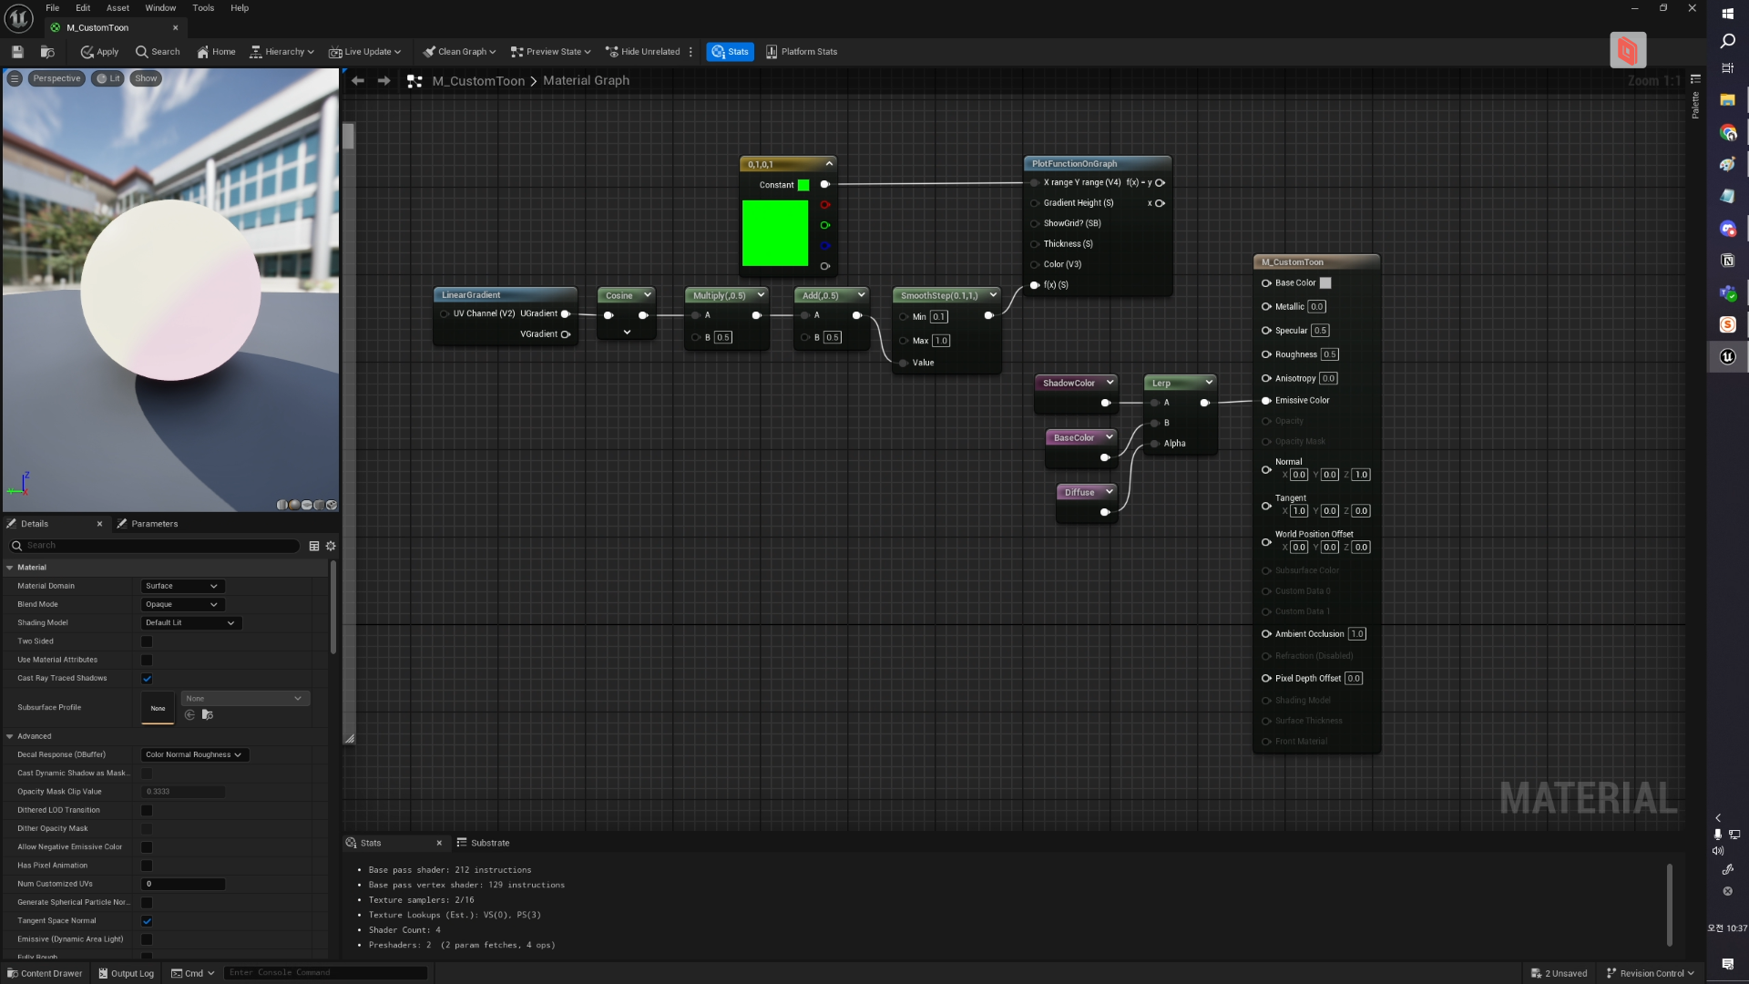
Task: Navigate back with the graph arrow
Action: [358, 81]
